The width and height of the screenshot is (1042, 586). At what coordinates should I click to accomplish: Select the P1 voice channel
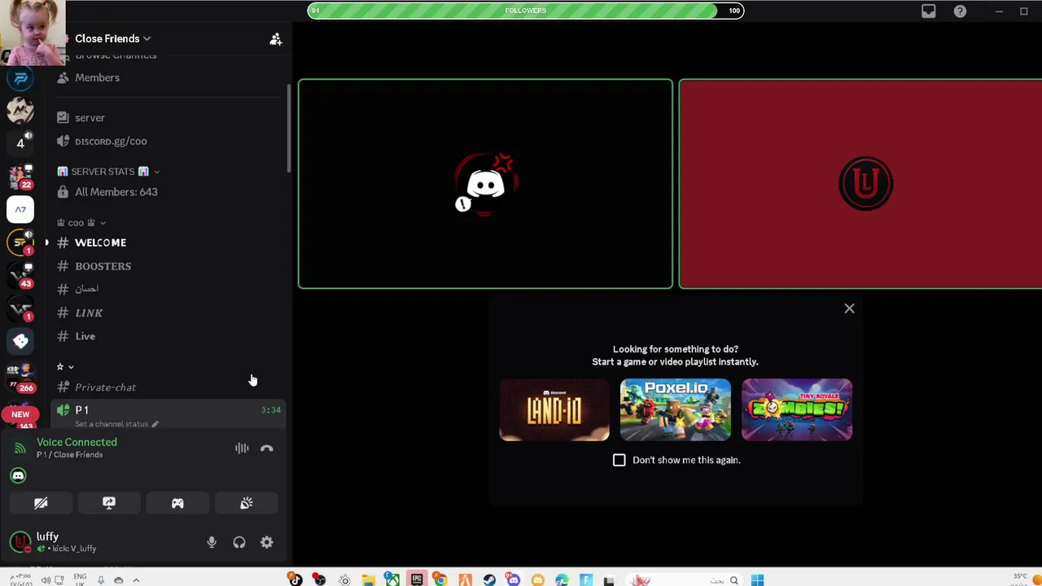[x=169, y=410]
